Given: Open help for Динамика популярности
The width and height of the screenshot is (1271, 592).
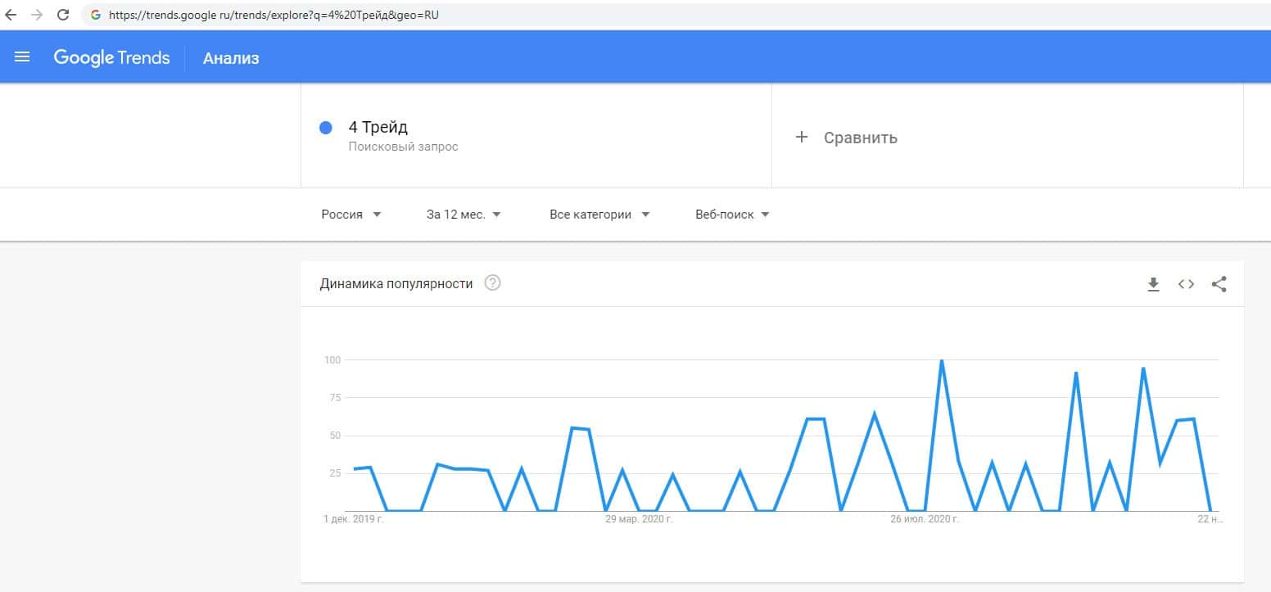Looking at the screenshot, I should 492,283.
